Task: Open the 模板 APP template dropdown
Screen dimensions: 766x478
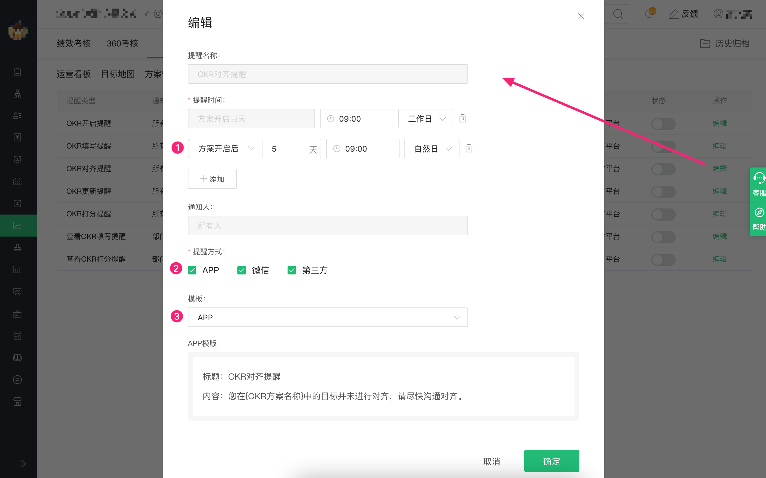Action: [328, 317]
